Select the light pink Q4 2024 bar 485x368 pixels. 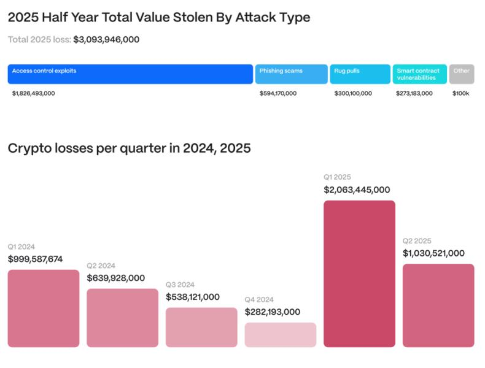(x=280, y=335)
